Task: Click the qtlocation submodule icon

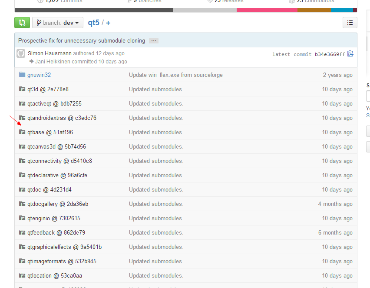Action: coord(22,275)
